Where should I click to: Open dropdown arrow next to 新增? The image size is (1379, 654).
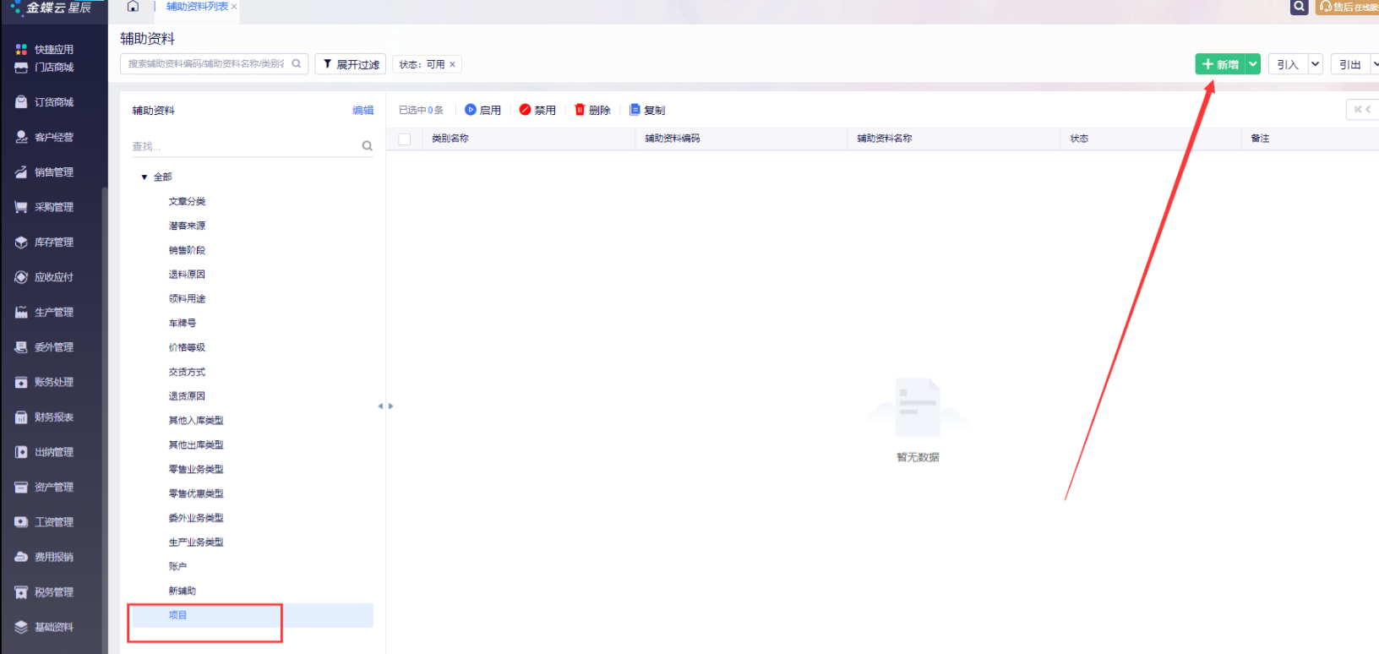1253,64
